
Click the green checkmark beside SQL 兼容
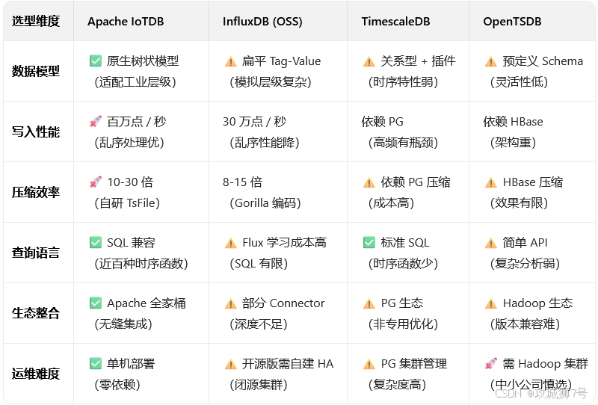96,242
